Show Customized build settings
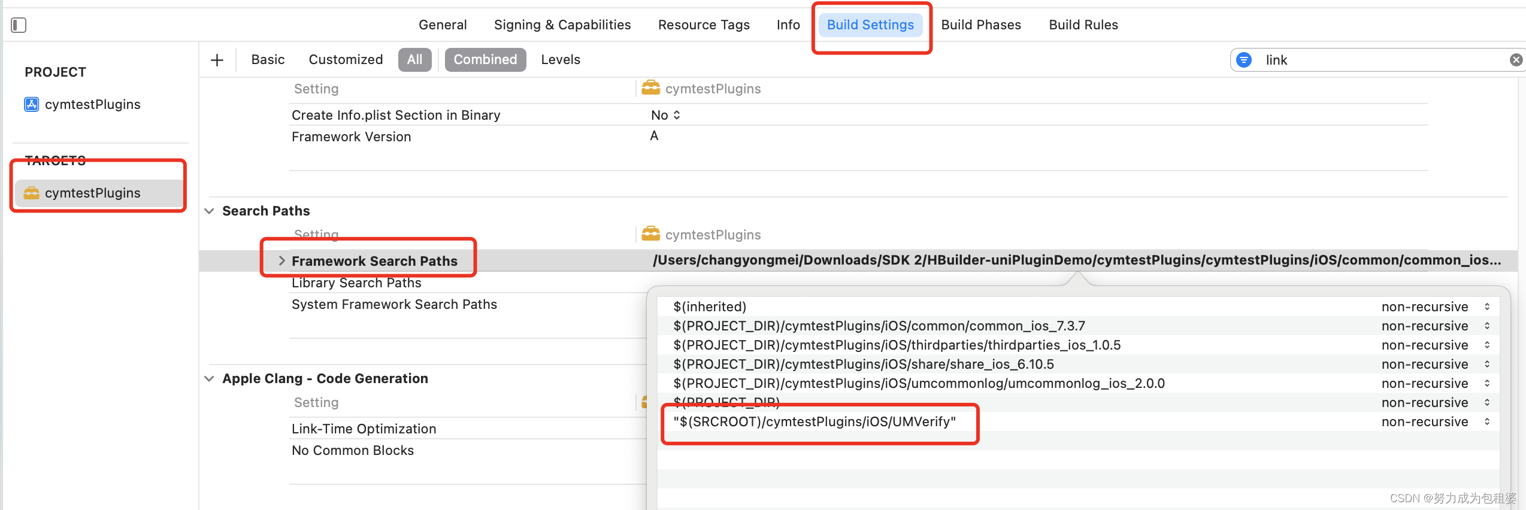1526x510 pixels. pyautogui.click(x=346, y=60)
